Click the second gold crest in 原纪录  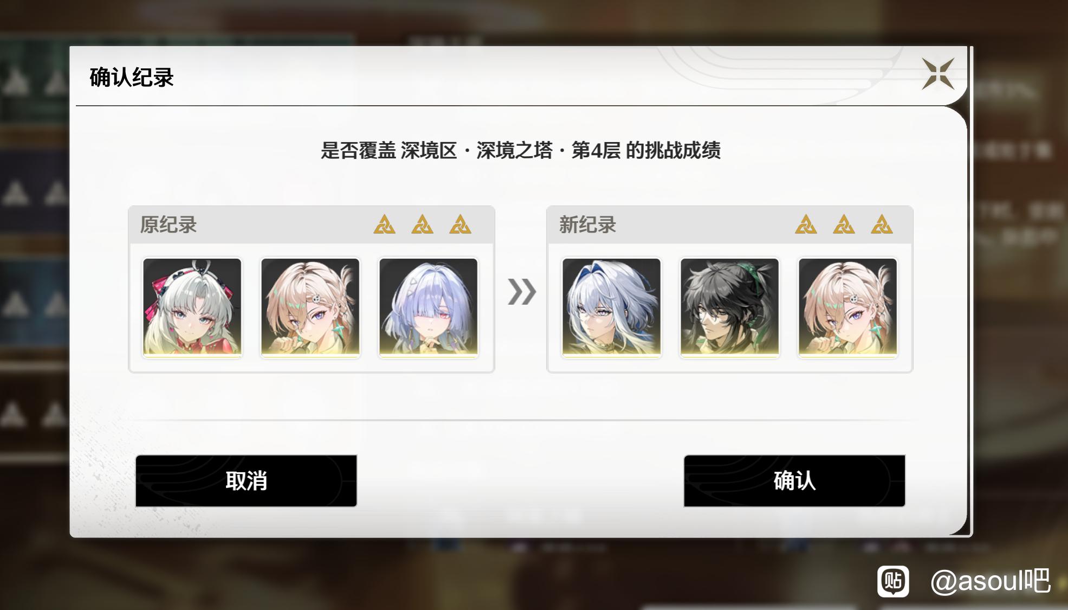coord(423,224)
